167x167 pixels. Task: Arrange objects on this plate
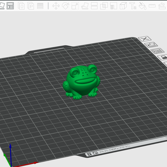158,51
